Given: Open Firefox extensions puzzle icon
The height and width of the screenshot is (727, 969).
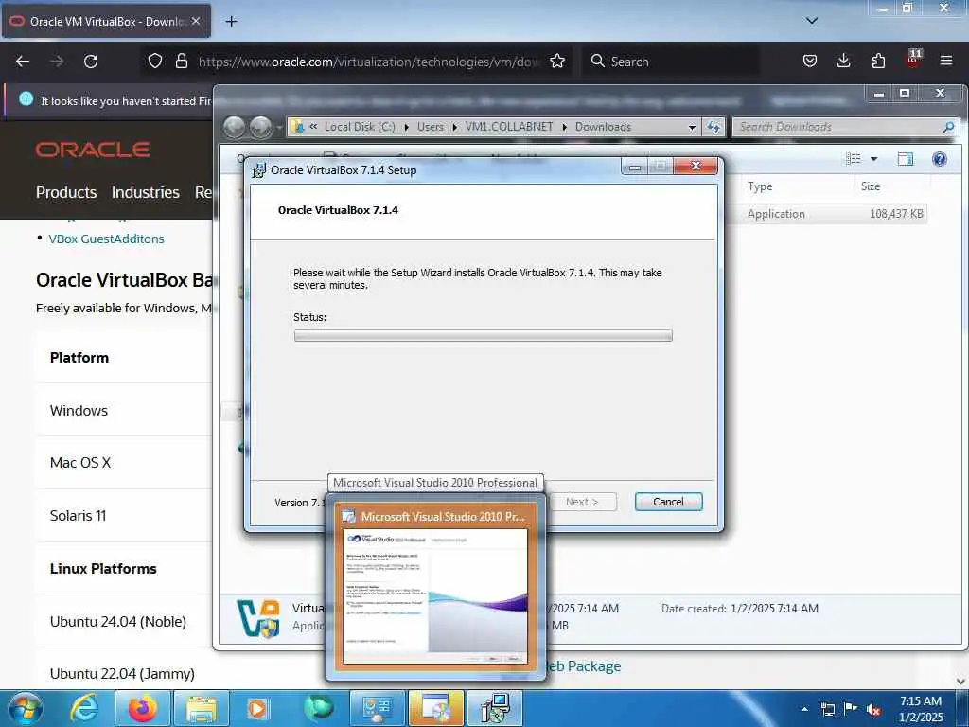Looking at the screenshot, I should pyautogui.click(x=878, y=61).
